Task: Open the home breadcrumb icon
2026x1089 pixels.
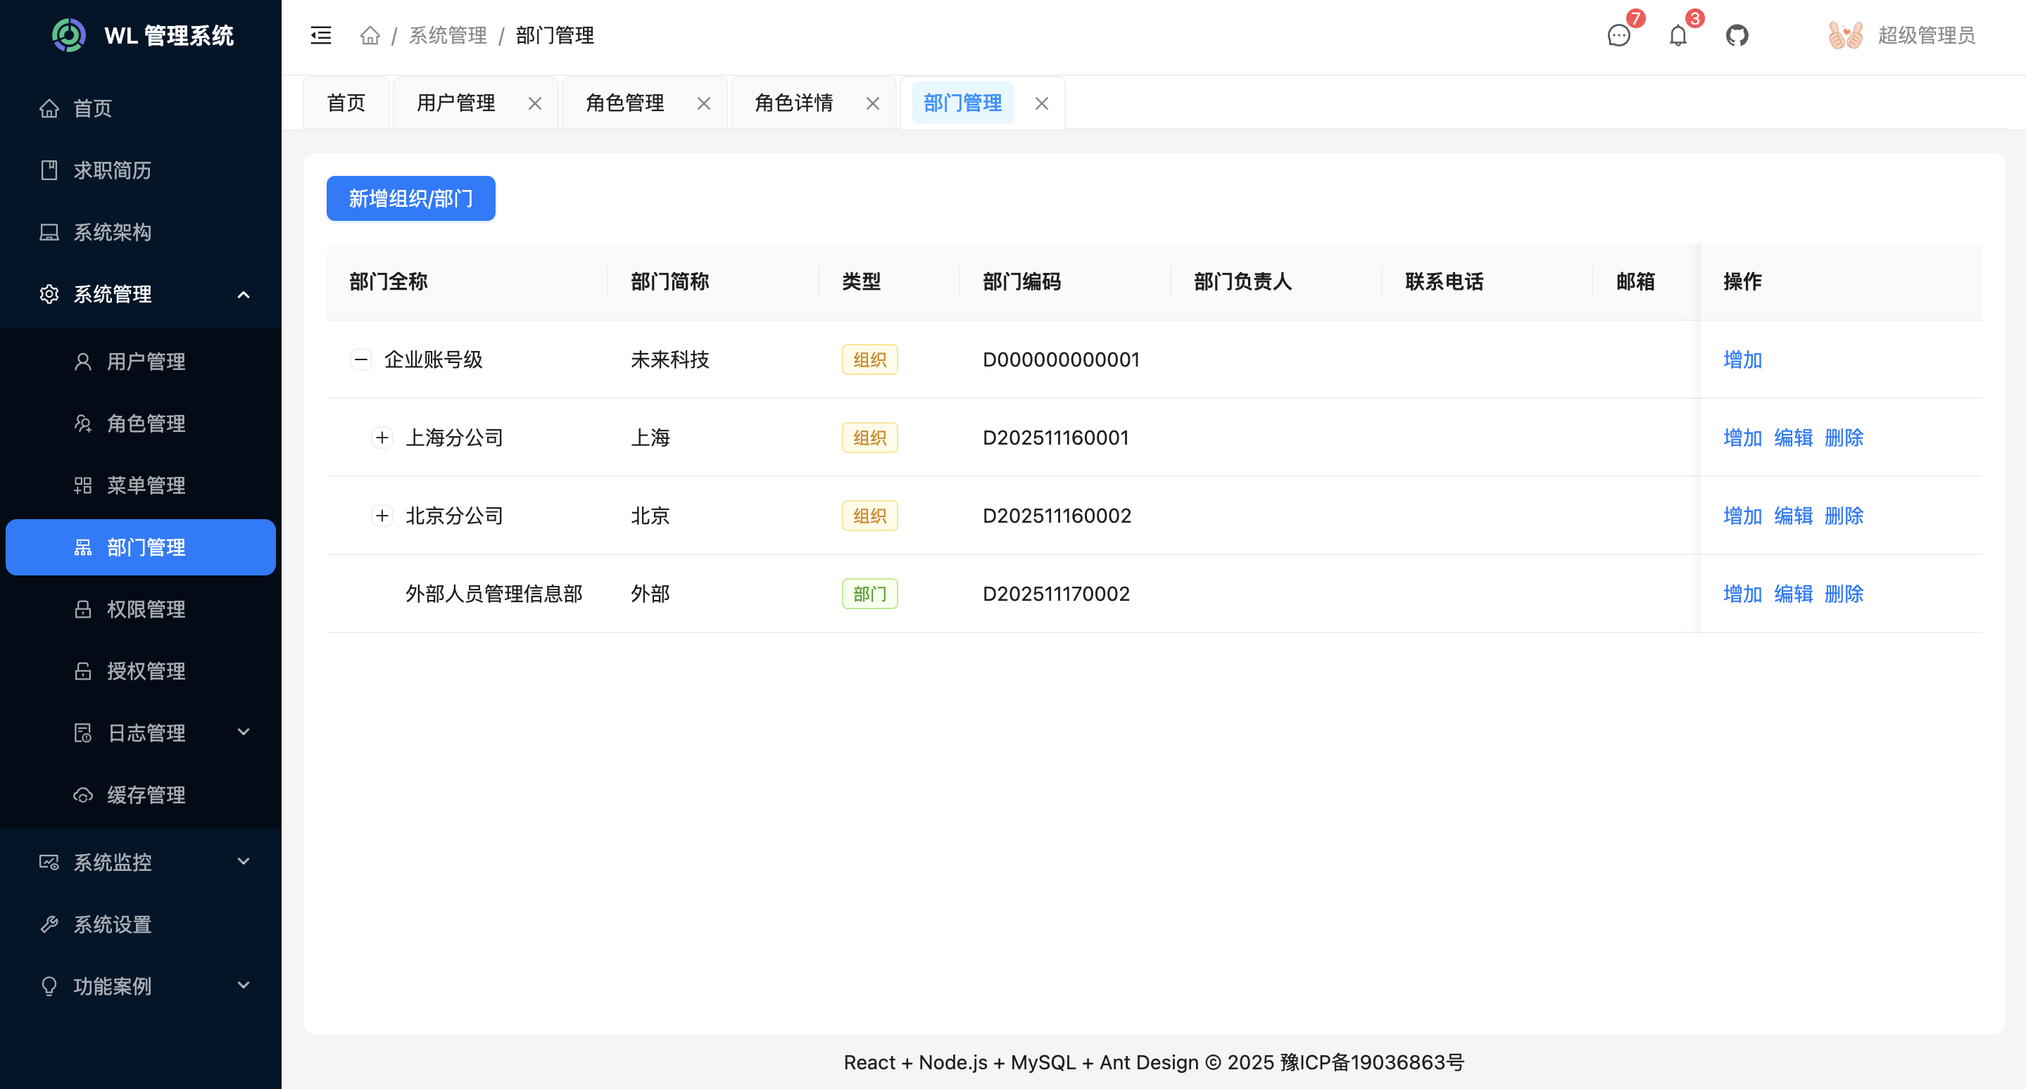Action: pyautogui.click(x=370, y=35)
